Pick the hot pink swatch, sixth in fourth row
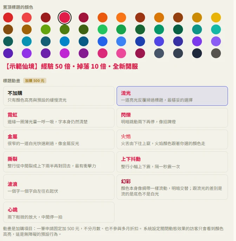The width and height of the screenshot is (236, 241). pos(103,53)
